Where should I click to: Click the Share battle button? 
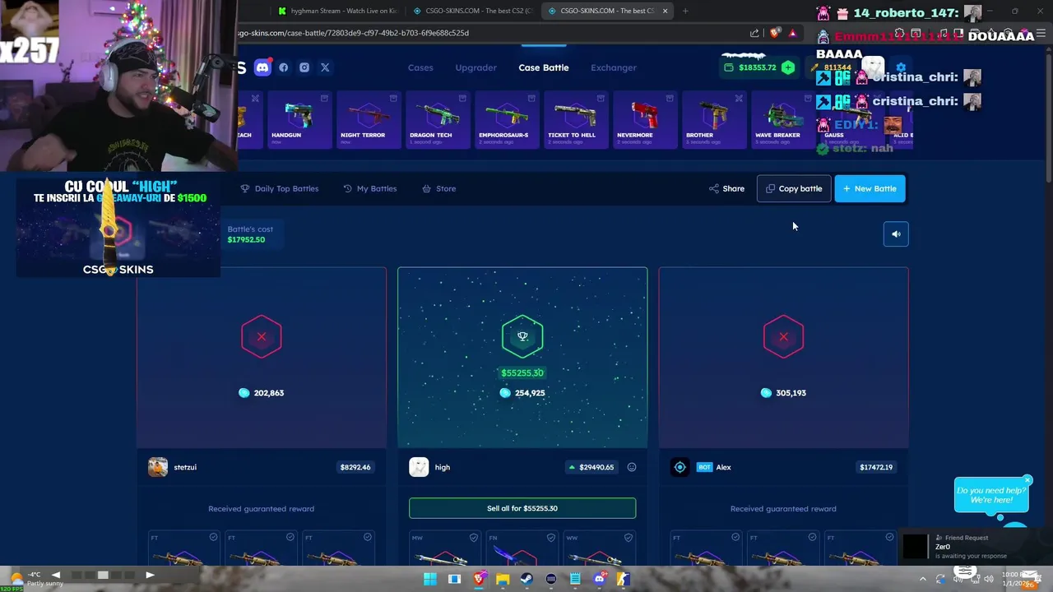click(726, 188)
